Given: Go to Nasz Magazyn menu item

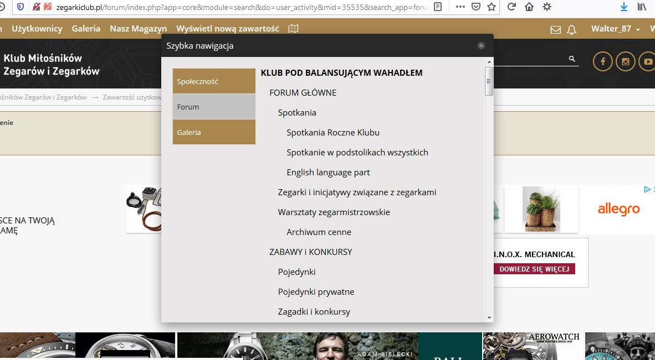Looking at the screenshot, I should (139, 29).
